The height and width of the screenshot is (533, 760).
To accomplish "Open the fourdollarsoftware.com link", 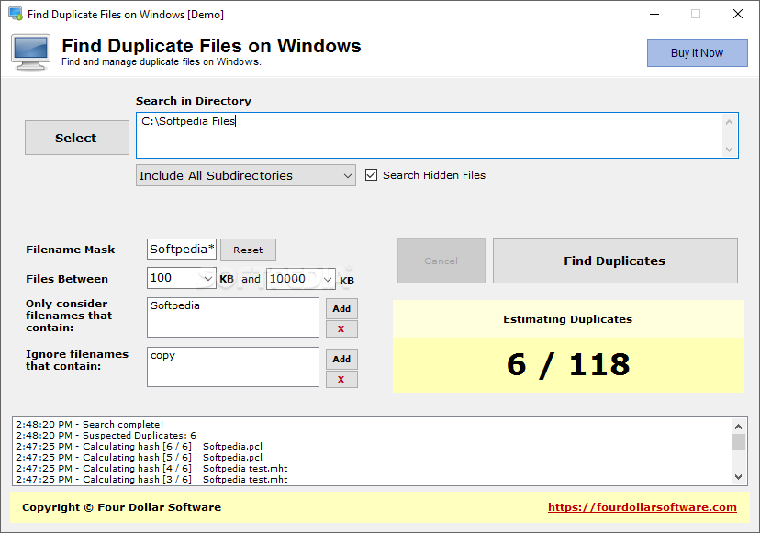I will [x=643, y=507].
